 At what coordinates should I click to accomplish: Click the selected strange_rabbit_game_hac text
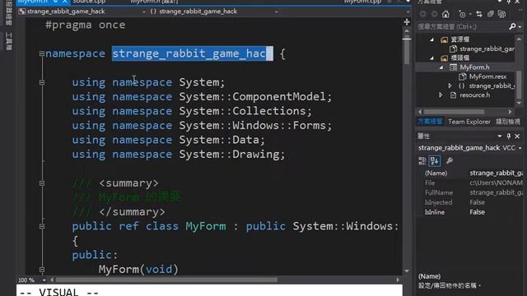pos(192,53)
